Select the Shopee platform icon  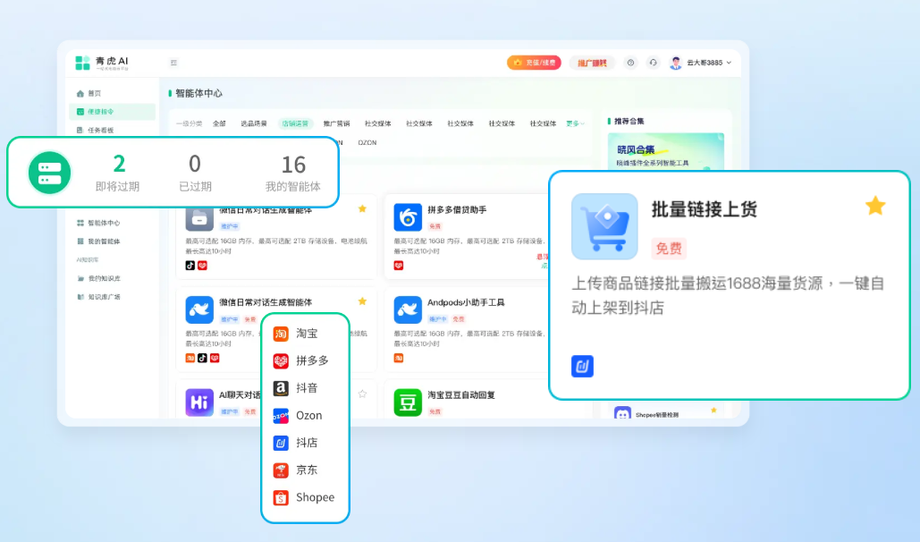(x=281, y=498)
